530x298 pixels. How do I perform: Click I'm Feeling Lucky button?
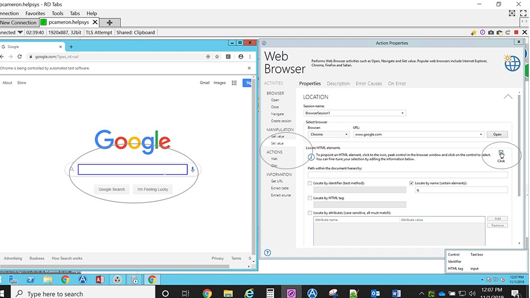click(153, 189)
